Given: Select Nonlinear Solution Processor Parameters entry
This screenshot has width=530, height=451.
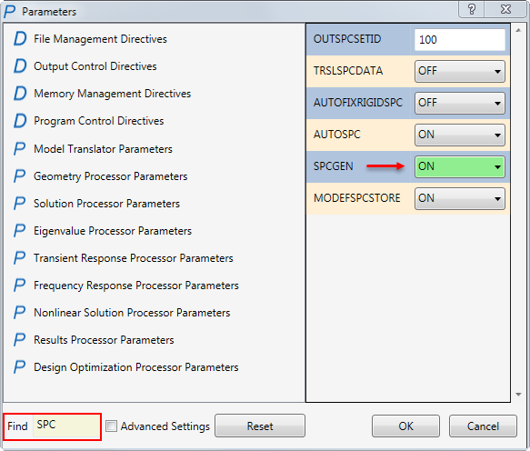Looking at the screenshot, I should (x=132, y=313).
